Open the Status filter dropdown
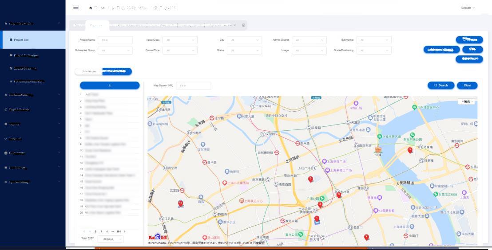 tap(244, 51)
